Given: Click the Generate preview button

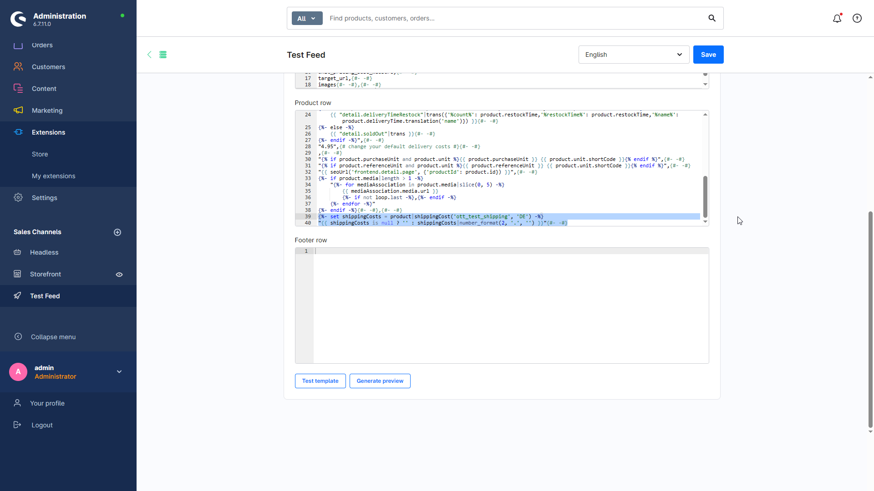Looking at the screenshot, I should click(x=380, y=381).
